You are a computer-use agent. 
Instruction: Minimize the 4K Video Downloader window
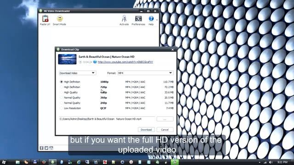point(141,11)
